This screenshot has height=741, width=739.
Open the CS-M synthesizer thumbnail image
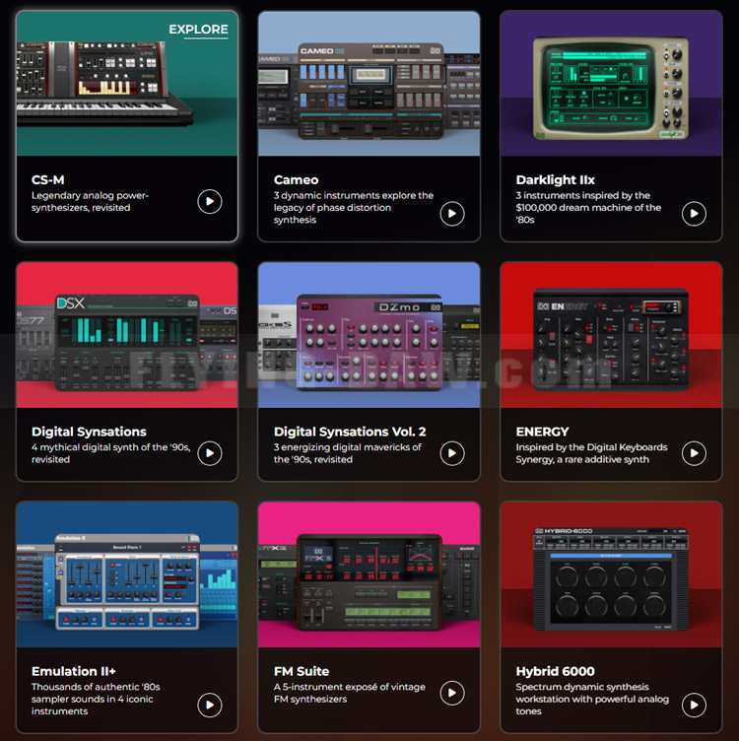pos(127,84)
